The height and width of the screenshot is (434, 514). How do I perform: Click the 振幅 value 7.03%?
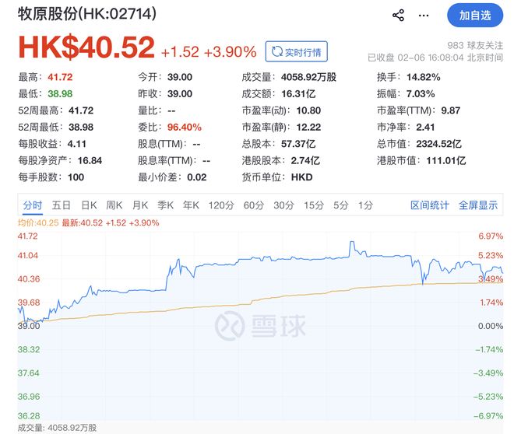click(x=421, y=94)
